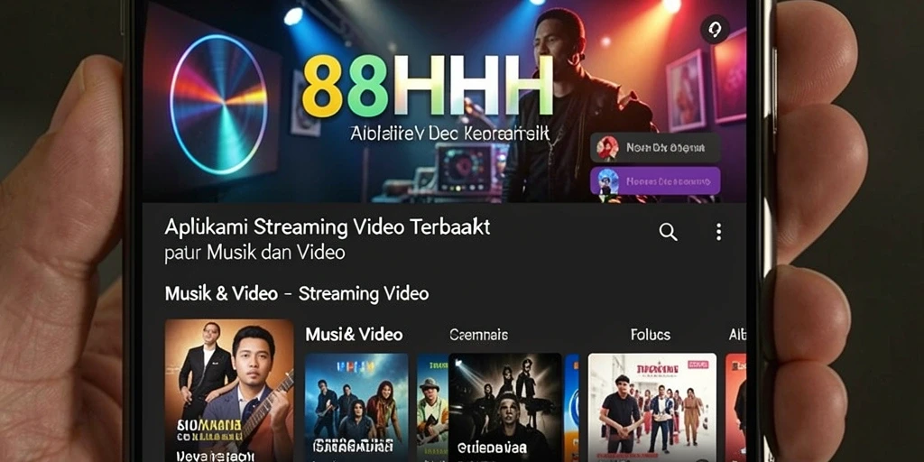Viewport: 924px width, 462px height.
Task: Open the white poster with crowd thumbnail
Action: [x=652, y=407]
